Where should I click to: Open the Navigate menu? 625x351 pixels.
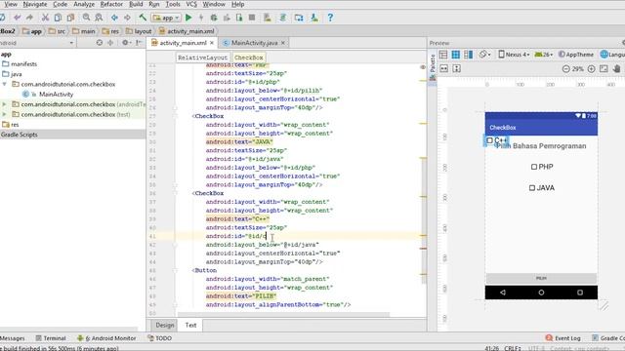tap(35, 4)
